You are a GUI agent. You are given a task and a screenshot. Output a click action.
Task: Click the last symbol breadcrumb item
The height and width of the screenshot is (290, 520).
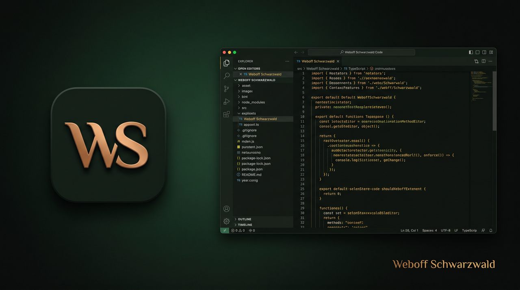click(x=382, y=69)
